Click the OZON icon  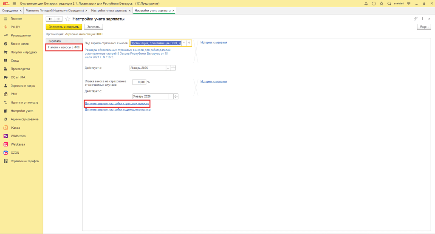6,153
